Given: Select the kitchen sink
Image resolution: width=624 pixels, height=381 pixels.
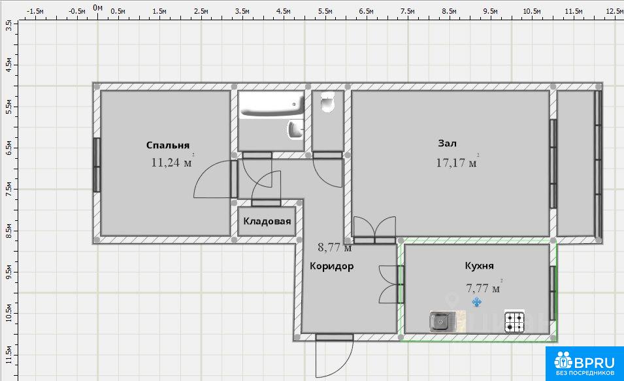Looking at the screenshot, I should click(440, 322).
